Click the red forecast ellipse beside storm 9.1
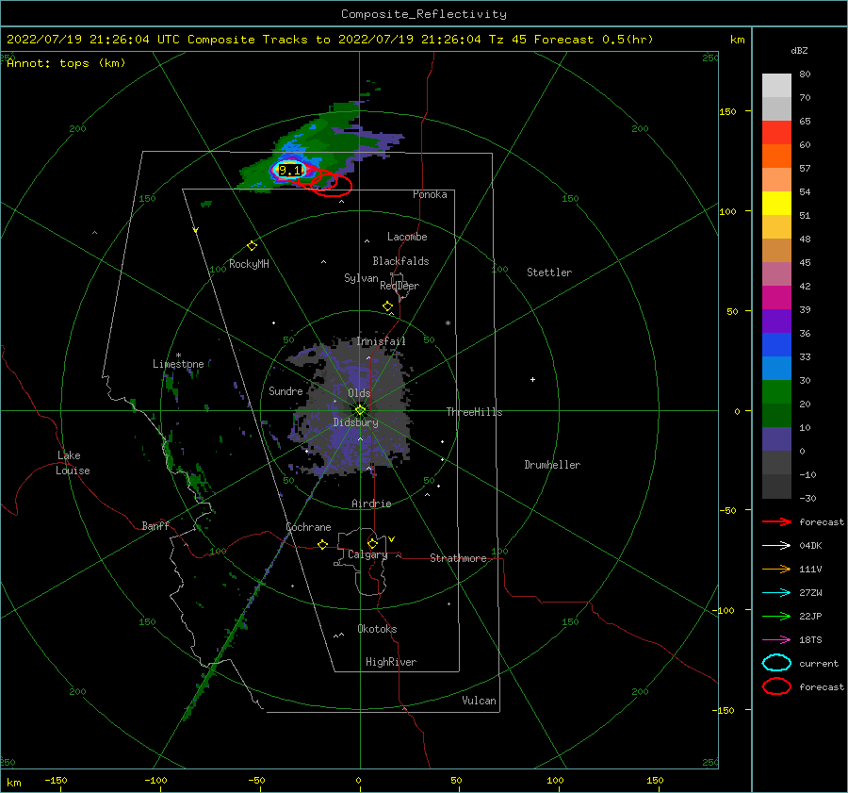848x793 pixels. 331,184
